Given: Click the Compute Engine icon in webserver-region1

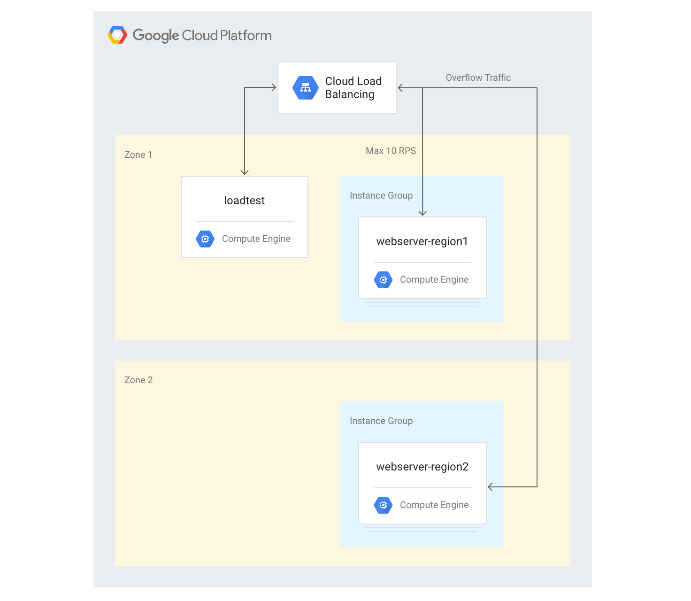Looking at the screenshot, I should pyautogui.click(x=383, y=279).
